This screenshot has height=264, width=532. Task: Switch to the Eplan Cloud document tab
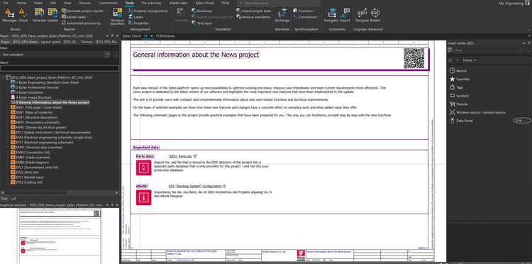point(132,35)
